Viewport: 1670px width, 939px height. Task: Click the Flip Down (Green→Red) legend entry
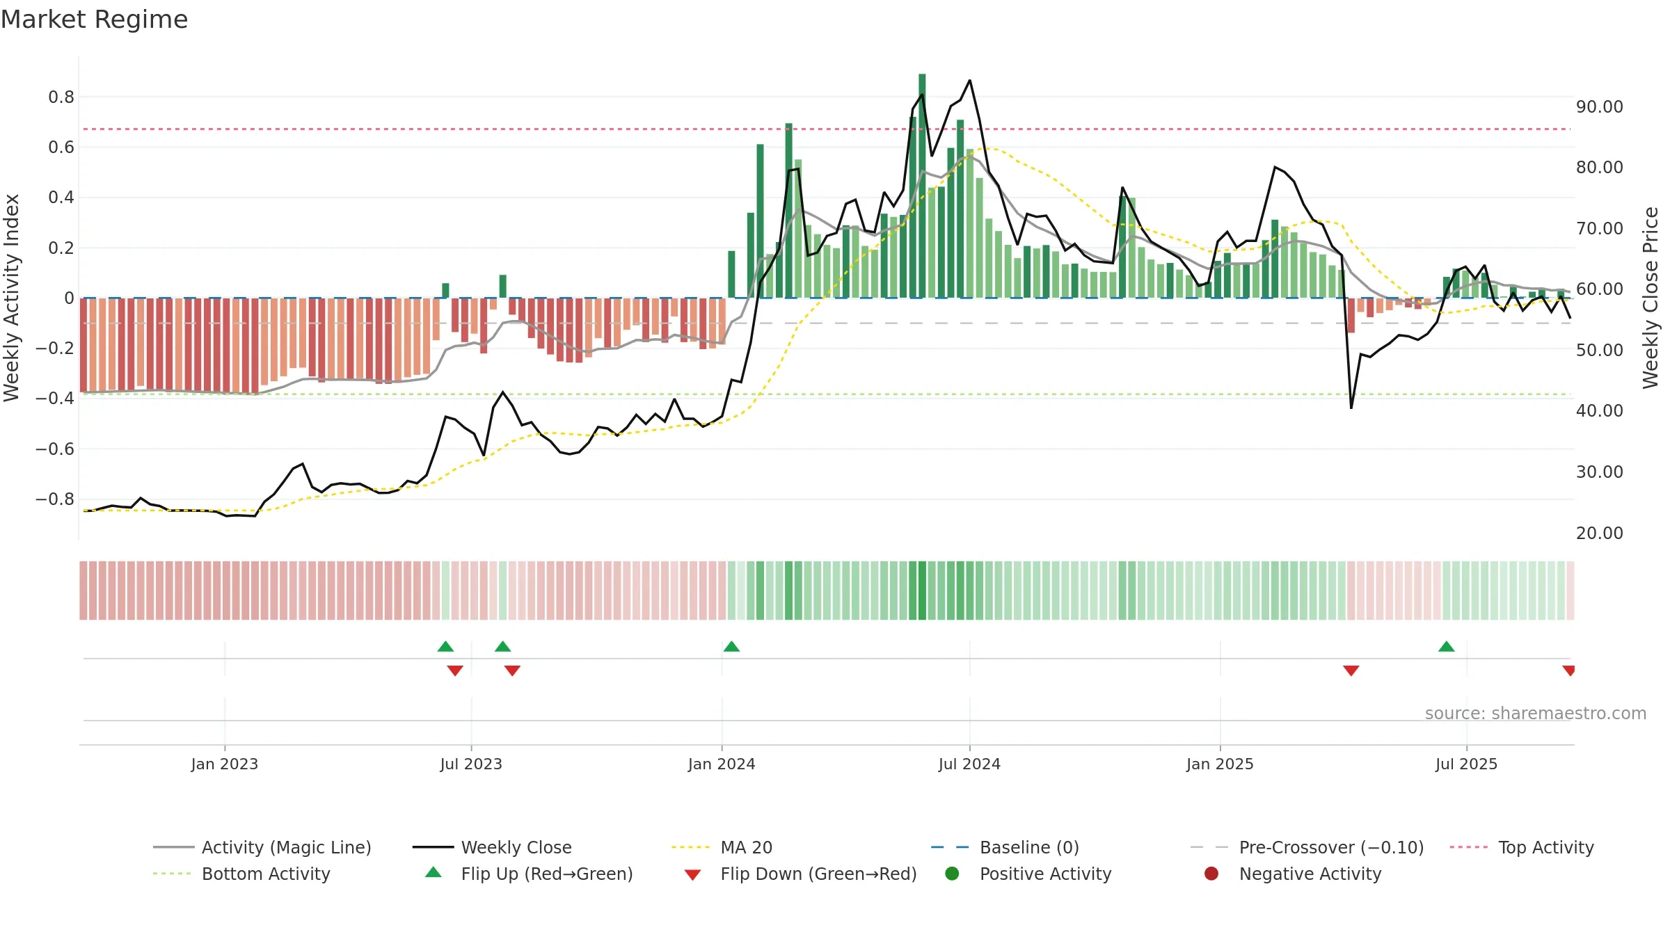pos(800,874)
